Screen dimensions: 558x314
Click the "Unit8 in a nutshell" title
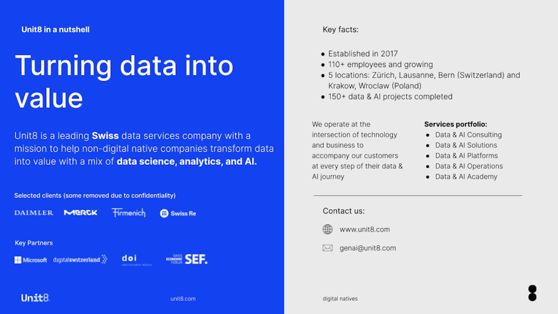[55, 30]
